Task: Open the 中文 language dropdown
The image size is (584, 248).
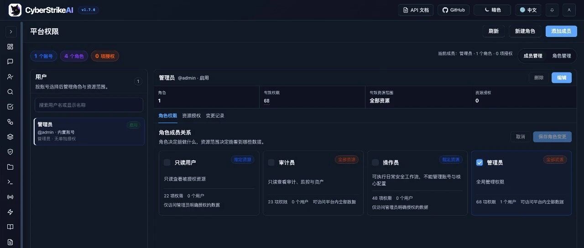Action: [528, 10]
